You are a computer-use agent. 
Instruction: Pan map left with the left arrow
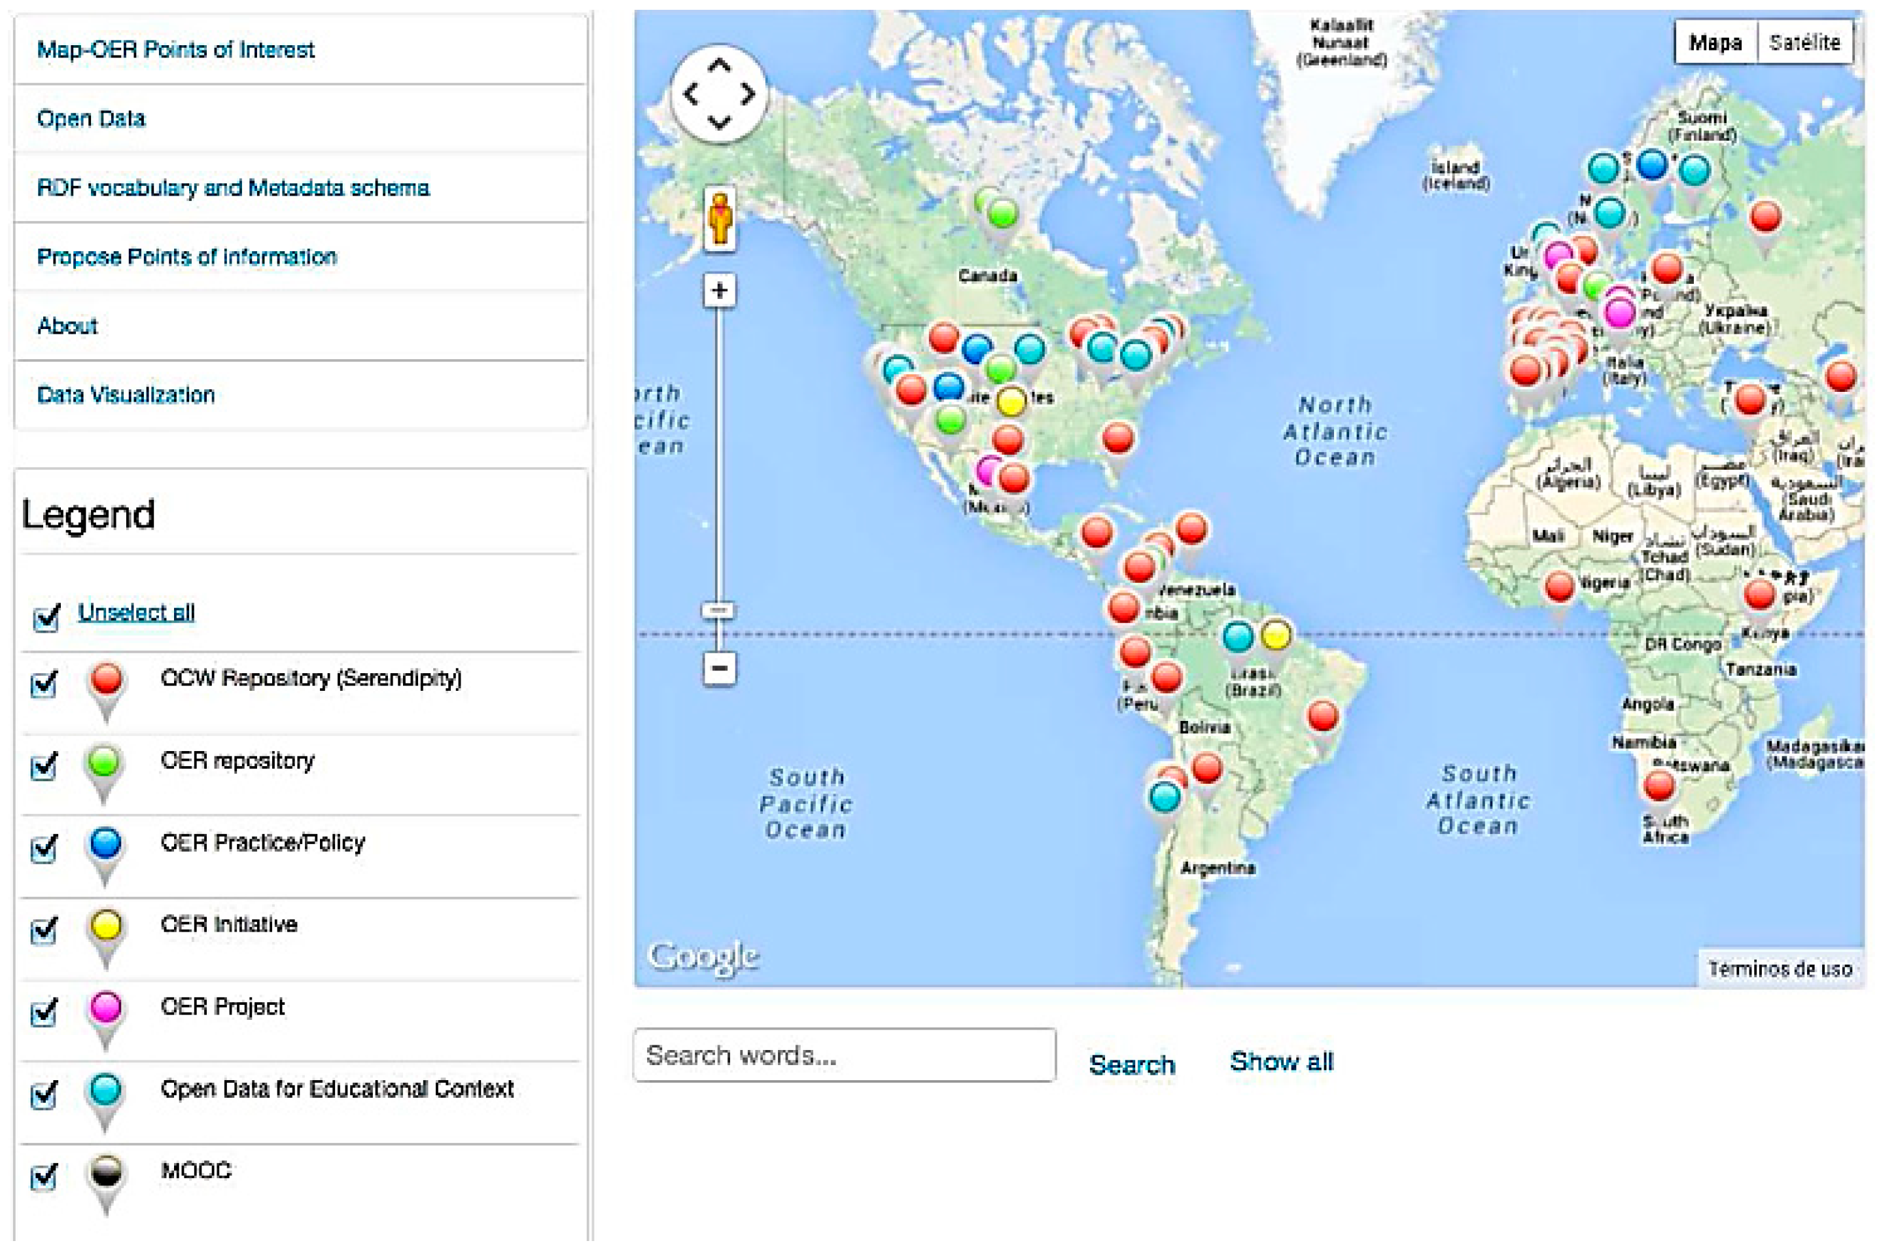pyautogui.click(x=690, y=94)
